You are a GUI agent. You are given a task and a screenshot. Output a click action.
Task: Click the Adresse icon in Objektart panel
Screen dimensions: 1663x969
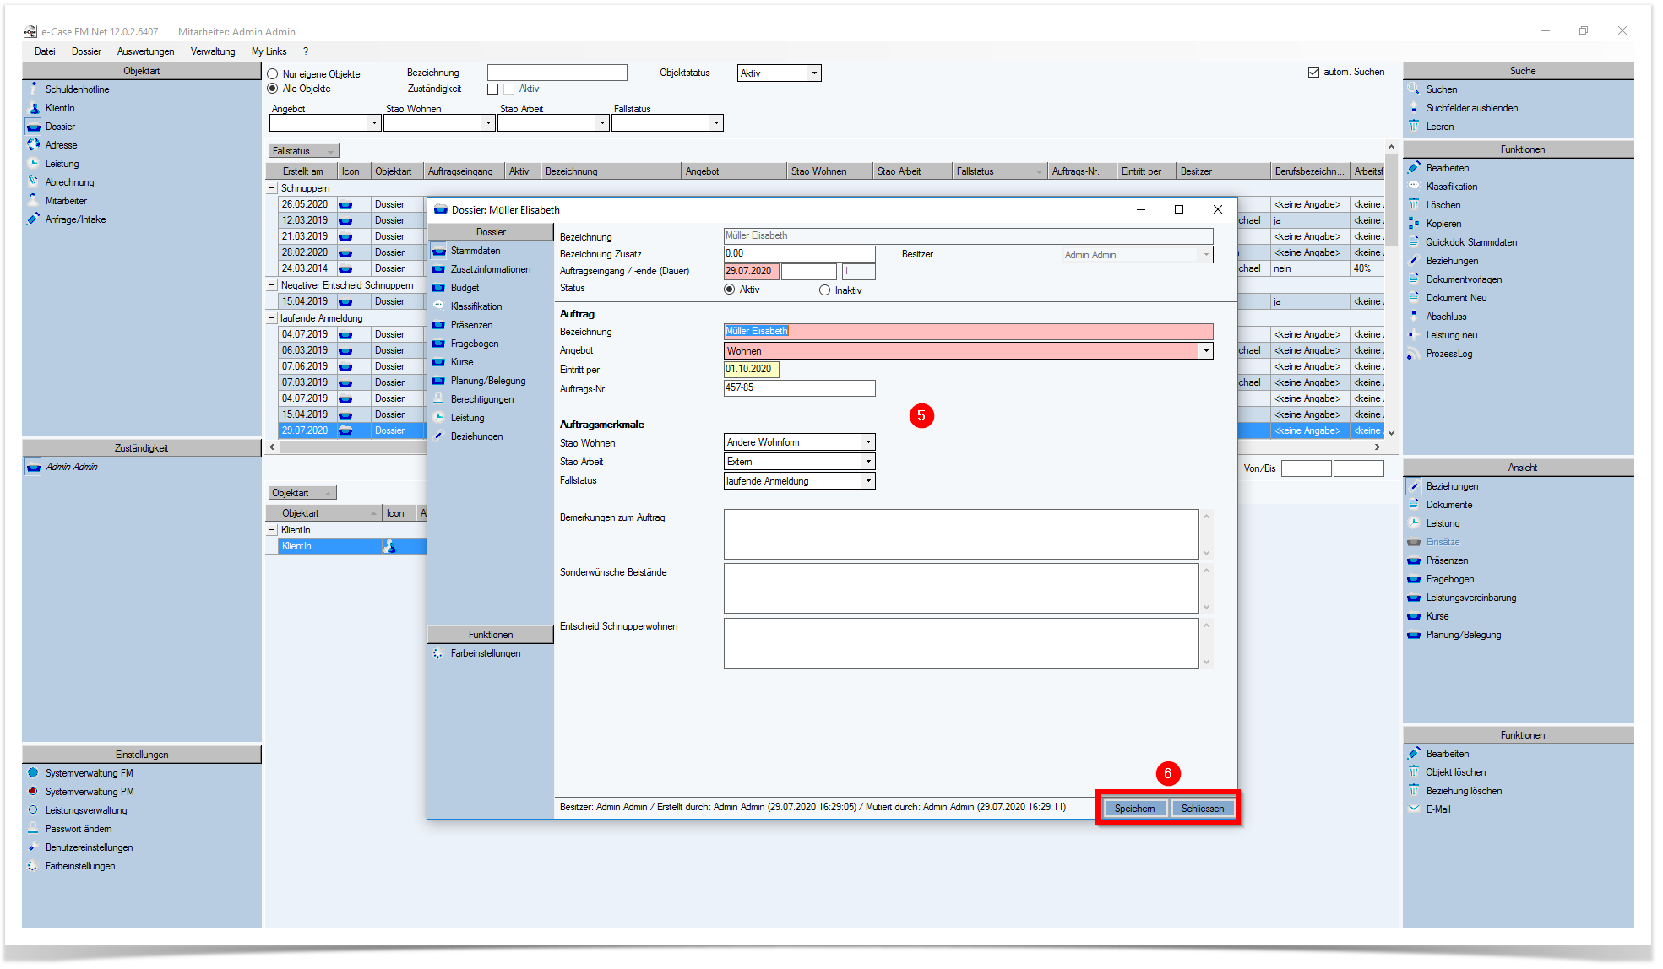pyautogui.click(x=33, y=144)
